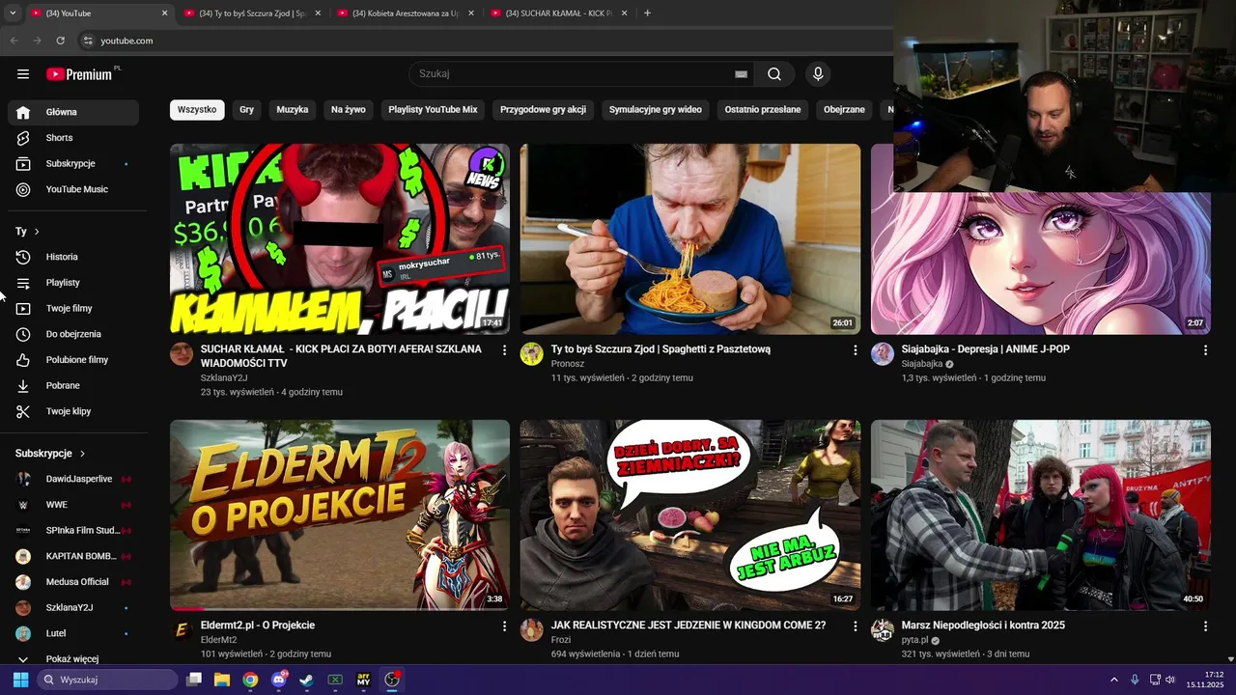Switch to Ty to byś Szczura Zjod browser tab

(252, 14)
